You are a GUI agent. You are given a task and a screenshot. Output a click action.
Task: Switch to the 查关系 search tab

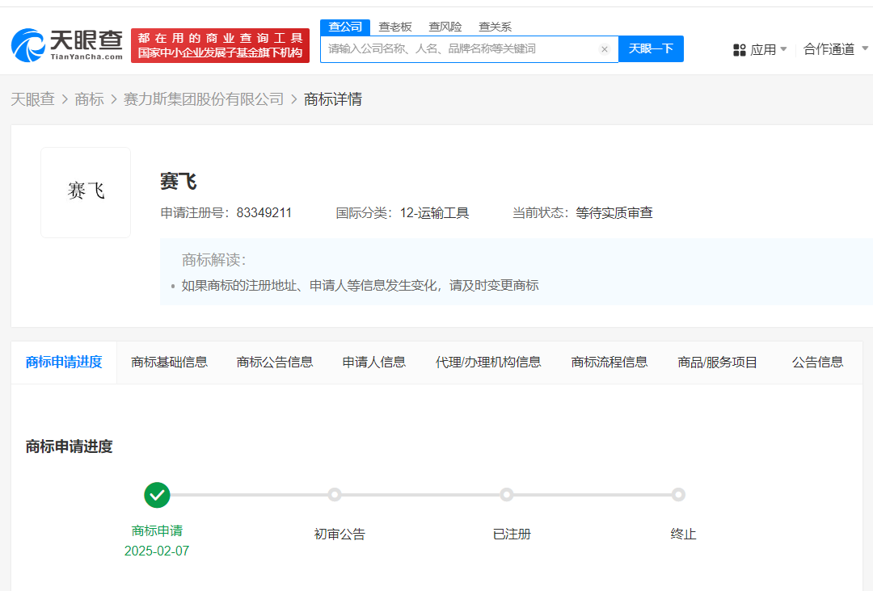click(x=495, y=27)
